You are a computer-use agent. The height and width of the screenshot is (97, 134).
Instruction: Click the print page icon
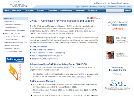pos(91,18)
